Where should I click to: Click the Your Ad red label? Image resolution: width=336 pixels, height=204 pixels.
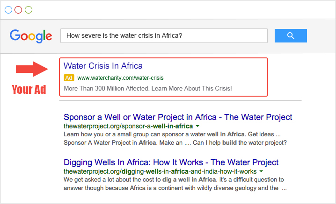click(29, 89)
